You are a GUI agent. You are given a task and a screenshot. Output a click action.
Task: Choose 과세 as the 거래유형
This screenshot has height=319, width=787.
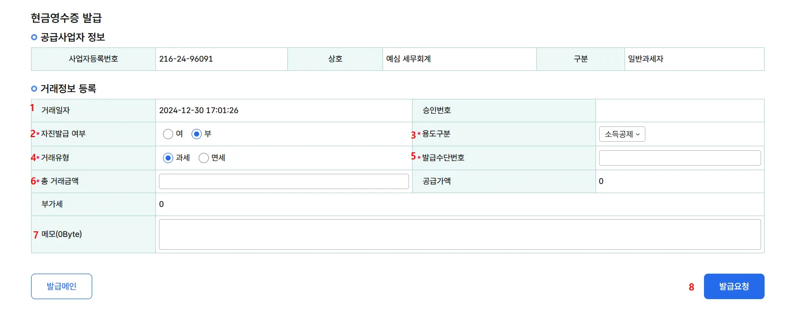(x=168, y=158)
